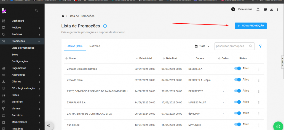Open the storefront shop icon in header

(x=265, y=9)
